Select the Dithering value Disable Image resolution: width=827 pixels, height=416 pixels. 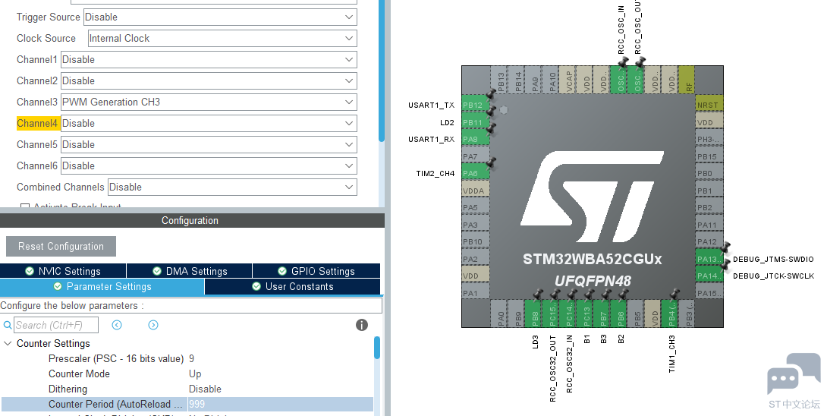205,389
